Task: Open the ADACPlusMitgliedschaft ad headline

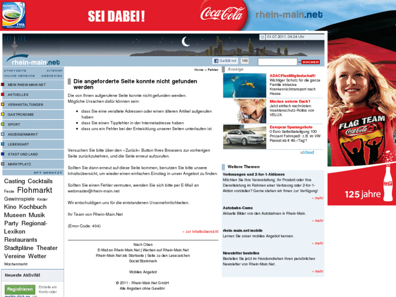Action: coord(293,76)
